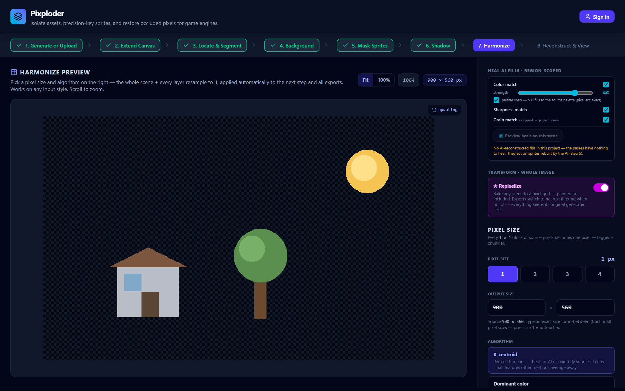
Task: Toggle the Color match checkbox
Action: 606,85
